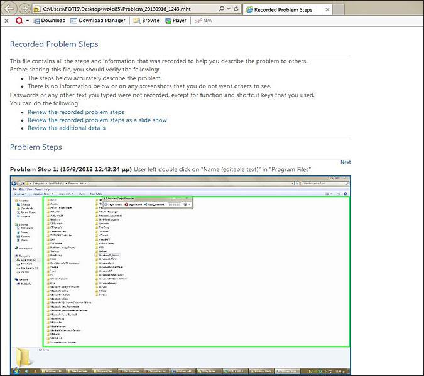The image size is (424, 376).
Task: Click the browser Back arrow button
Action: (9, 9)
